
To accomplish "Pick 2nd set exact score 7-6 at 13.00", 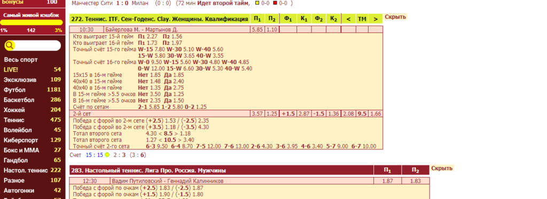I will [x=243, y=146].
